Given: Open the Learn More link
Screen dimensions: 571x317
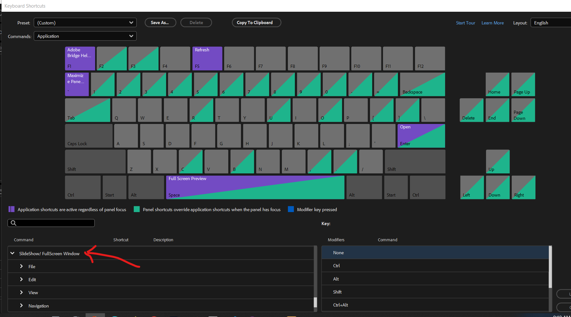Looking at the screenshot, I should (x=492, y=23).
